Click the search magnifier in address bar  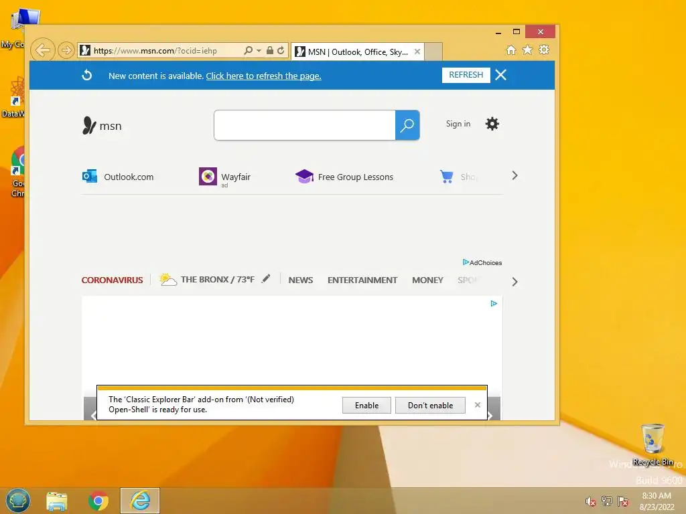(248, 51)
